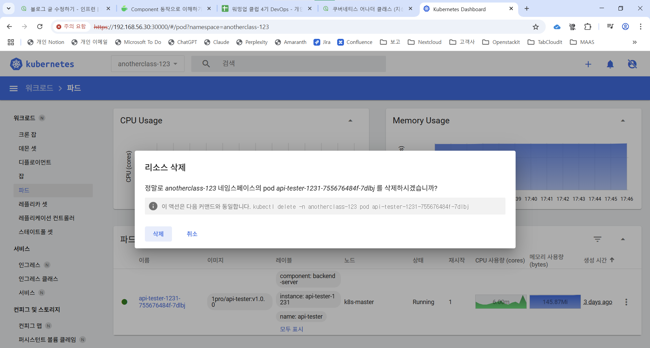Open the Chrome profile icon
This screenshot has width=650, height=348.
point(625,27)
